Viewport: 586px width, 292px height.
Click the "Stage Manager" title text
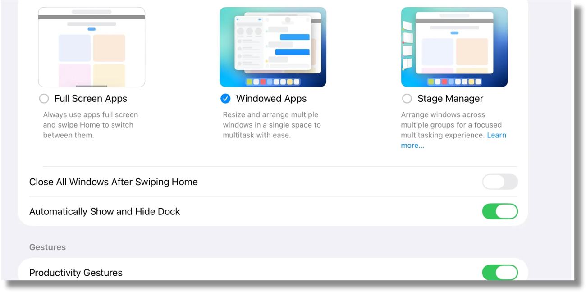450,99
